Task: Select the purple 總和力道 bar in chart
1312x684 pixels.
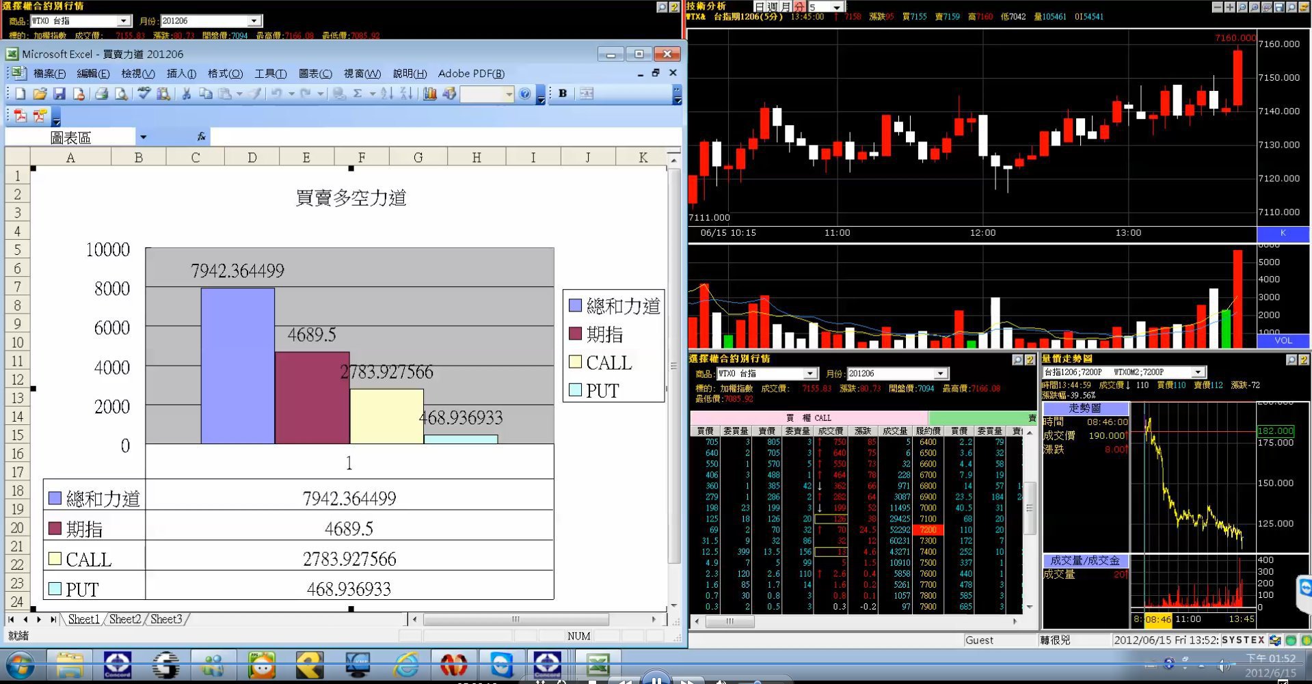Action: pos(238,366)
